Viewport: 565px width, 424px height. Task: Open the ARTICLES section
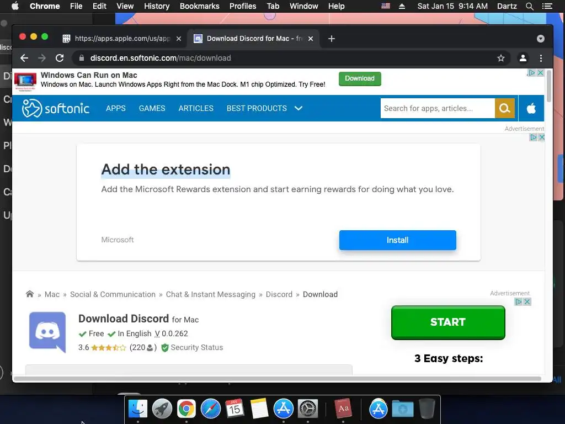click(x=196, y=108)
